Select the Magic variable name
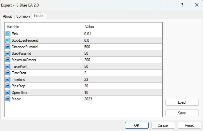The width and height of the screenshot is (203, 131). pos(16,99)
